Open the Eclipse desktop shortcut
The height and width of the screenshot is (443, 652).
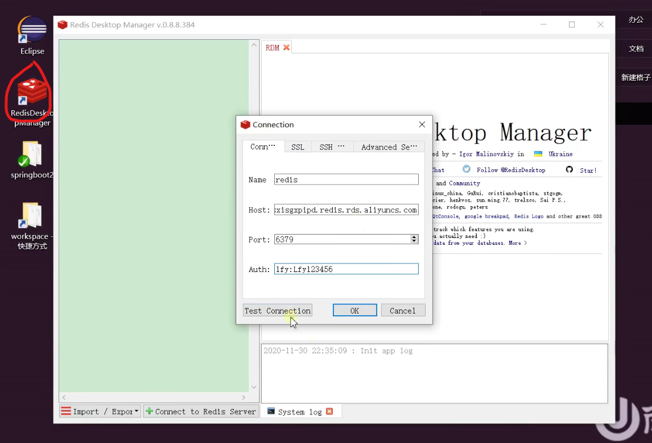(32, 35)
